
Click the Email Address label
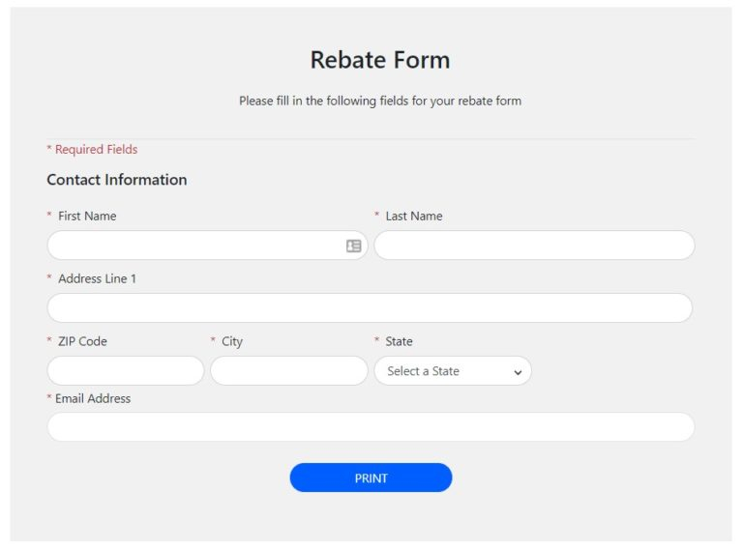coord(93,398)
